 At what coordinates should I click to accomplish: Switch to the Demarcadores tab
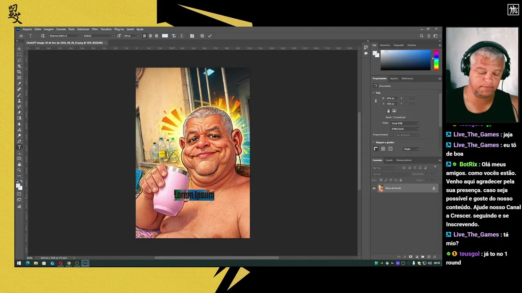click(404, 160)
